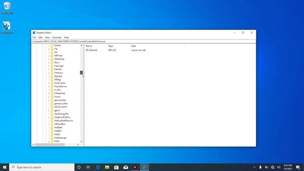Image resolution: width=304 pixels, height=171 pixels.
Task: Click the folder icon beside GpuEnergyDrv
Action: 52,114
